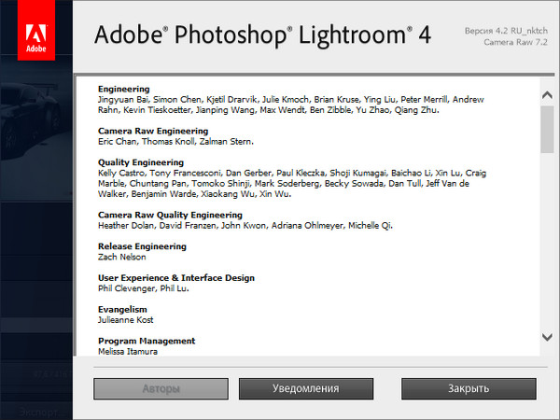Open Уведомления notices

(x=305, y=387)
